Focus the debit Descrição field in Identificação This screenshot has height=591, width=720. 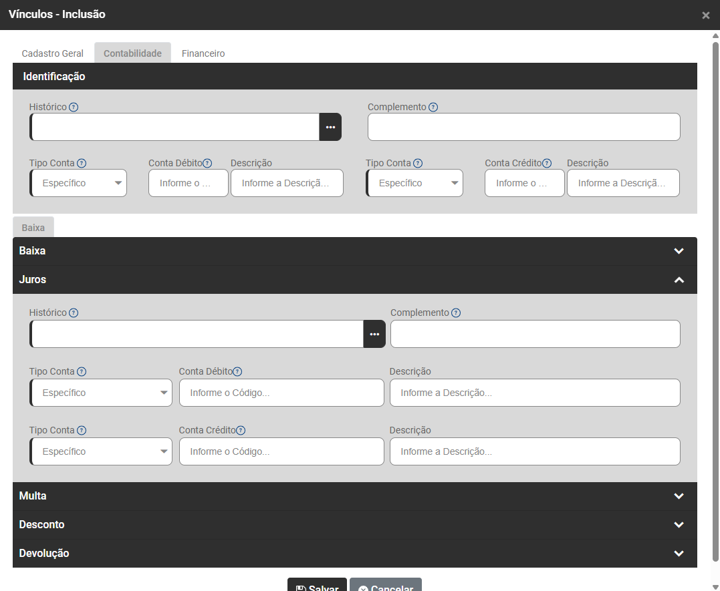(287, 183)
